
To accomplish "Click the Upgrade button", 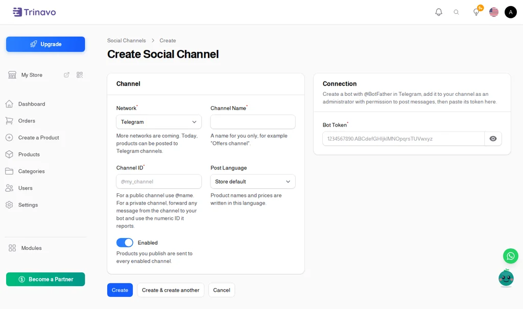I will click(45, 44).
